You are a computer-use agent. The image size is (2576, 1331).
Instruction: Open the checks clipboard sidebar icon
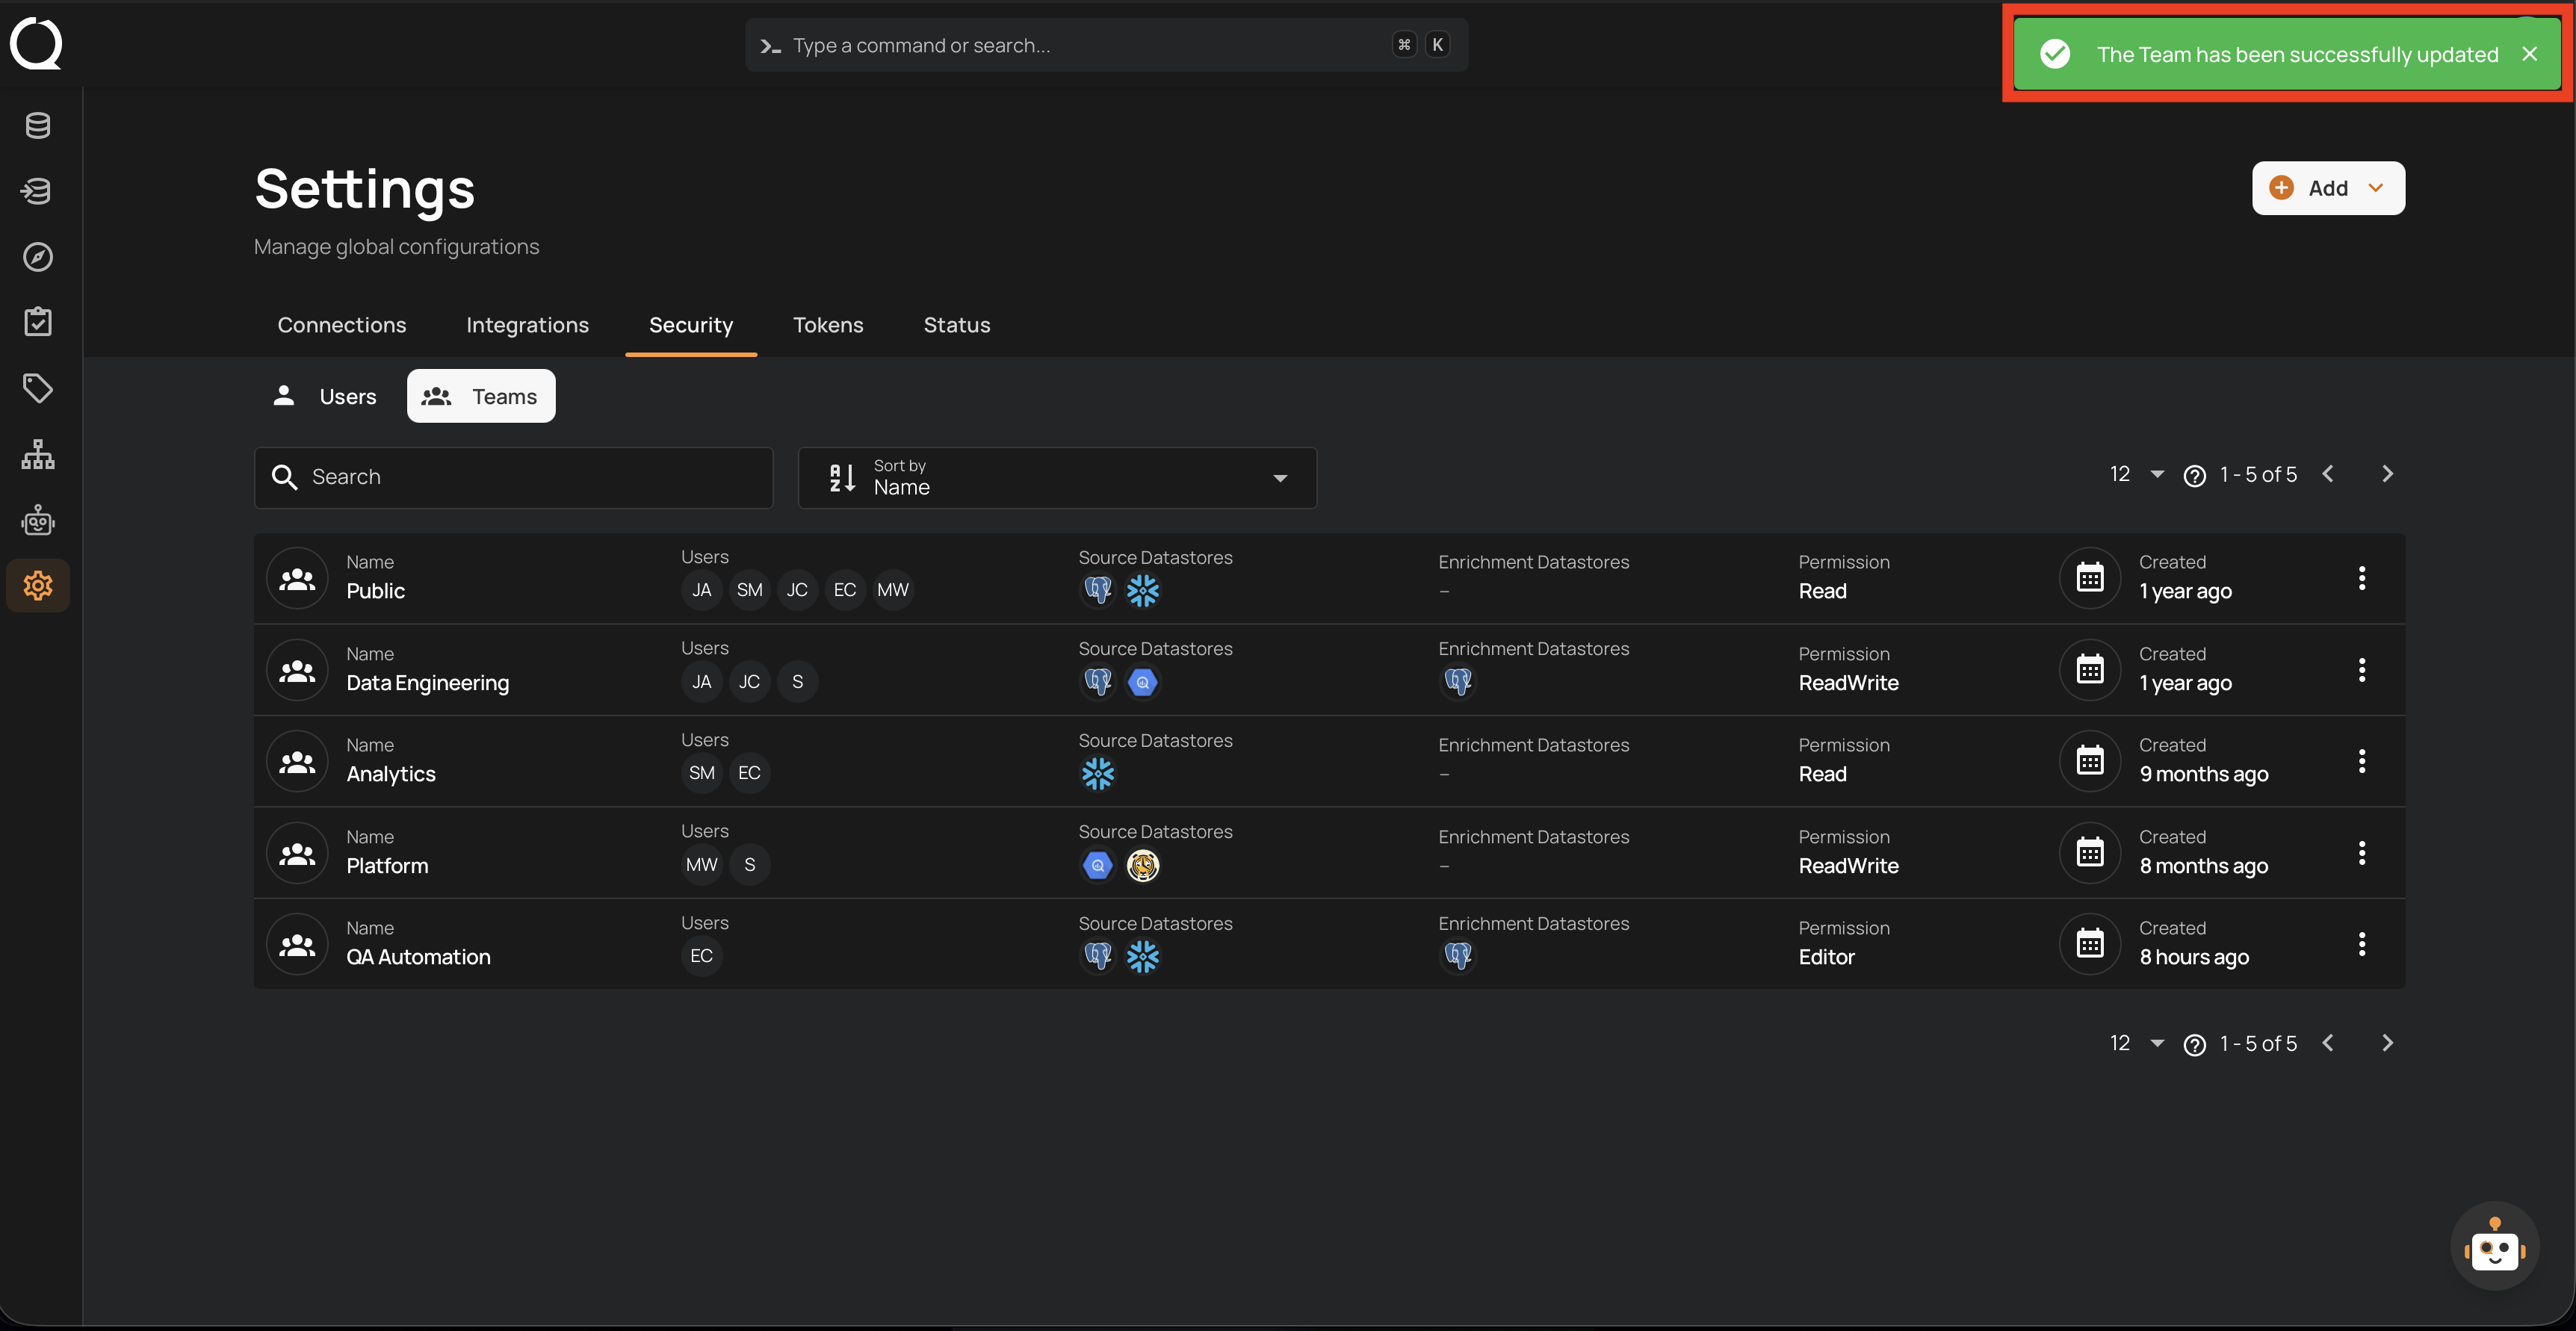tap(38, 322)
